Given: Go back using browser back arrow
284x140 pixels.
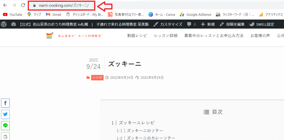Looking at the screenshot, I should click(5, 5).
